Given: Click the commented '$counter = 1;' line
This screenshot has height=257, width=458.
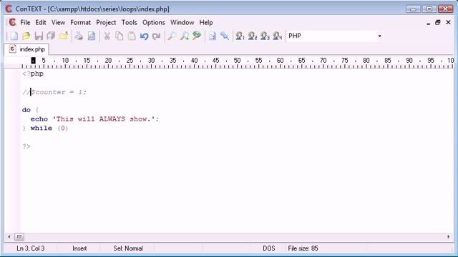Looking at the screenshot, I should click(x=54, y=92).
